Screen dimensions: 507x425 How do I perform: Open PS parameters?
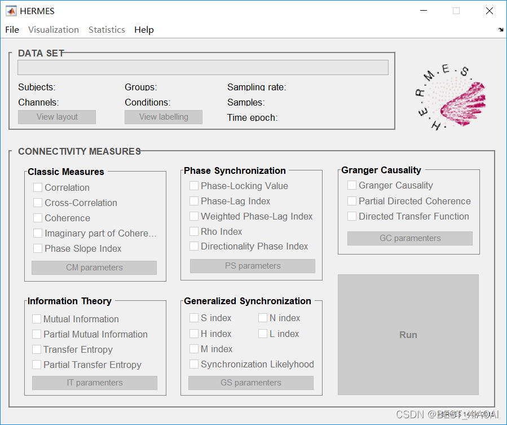coord(253,266)
